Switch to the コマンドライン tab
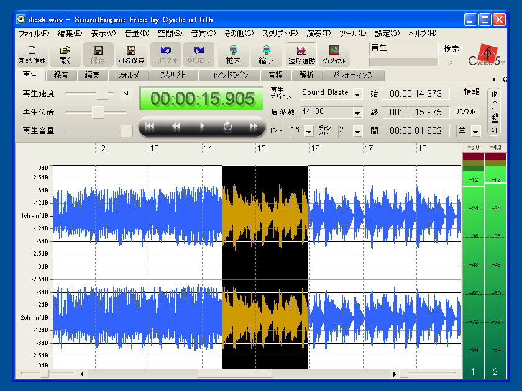The width and height of the screenshot is (522, 391). [229, 75]
